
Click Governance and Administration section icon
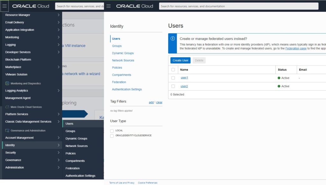(7, 130)
